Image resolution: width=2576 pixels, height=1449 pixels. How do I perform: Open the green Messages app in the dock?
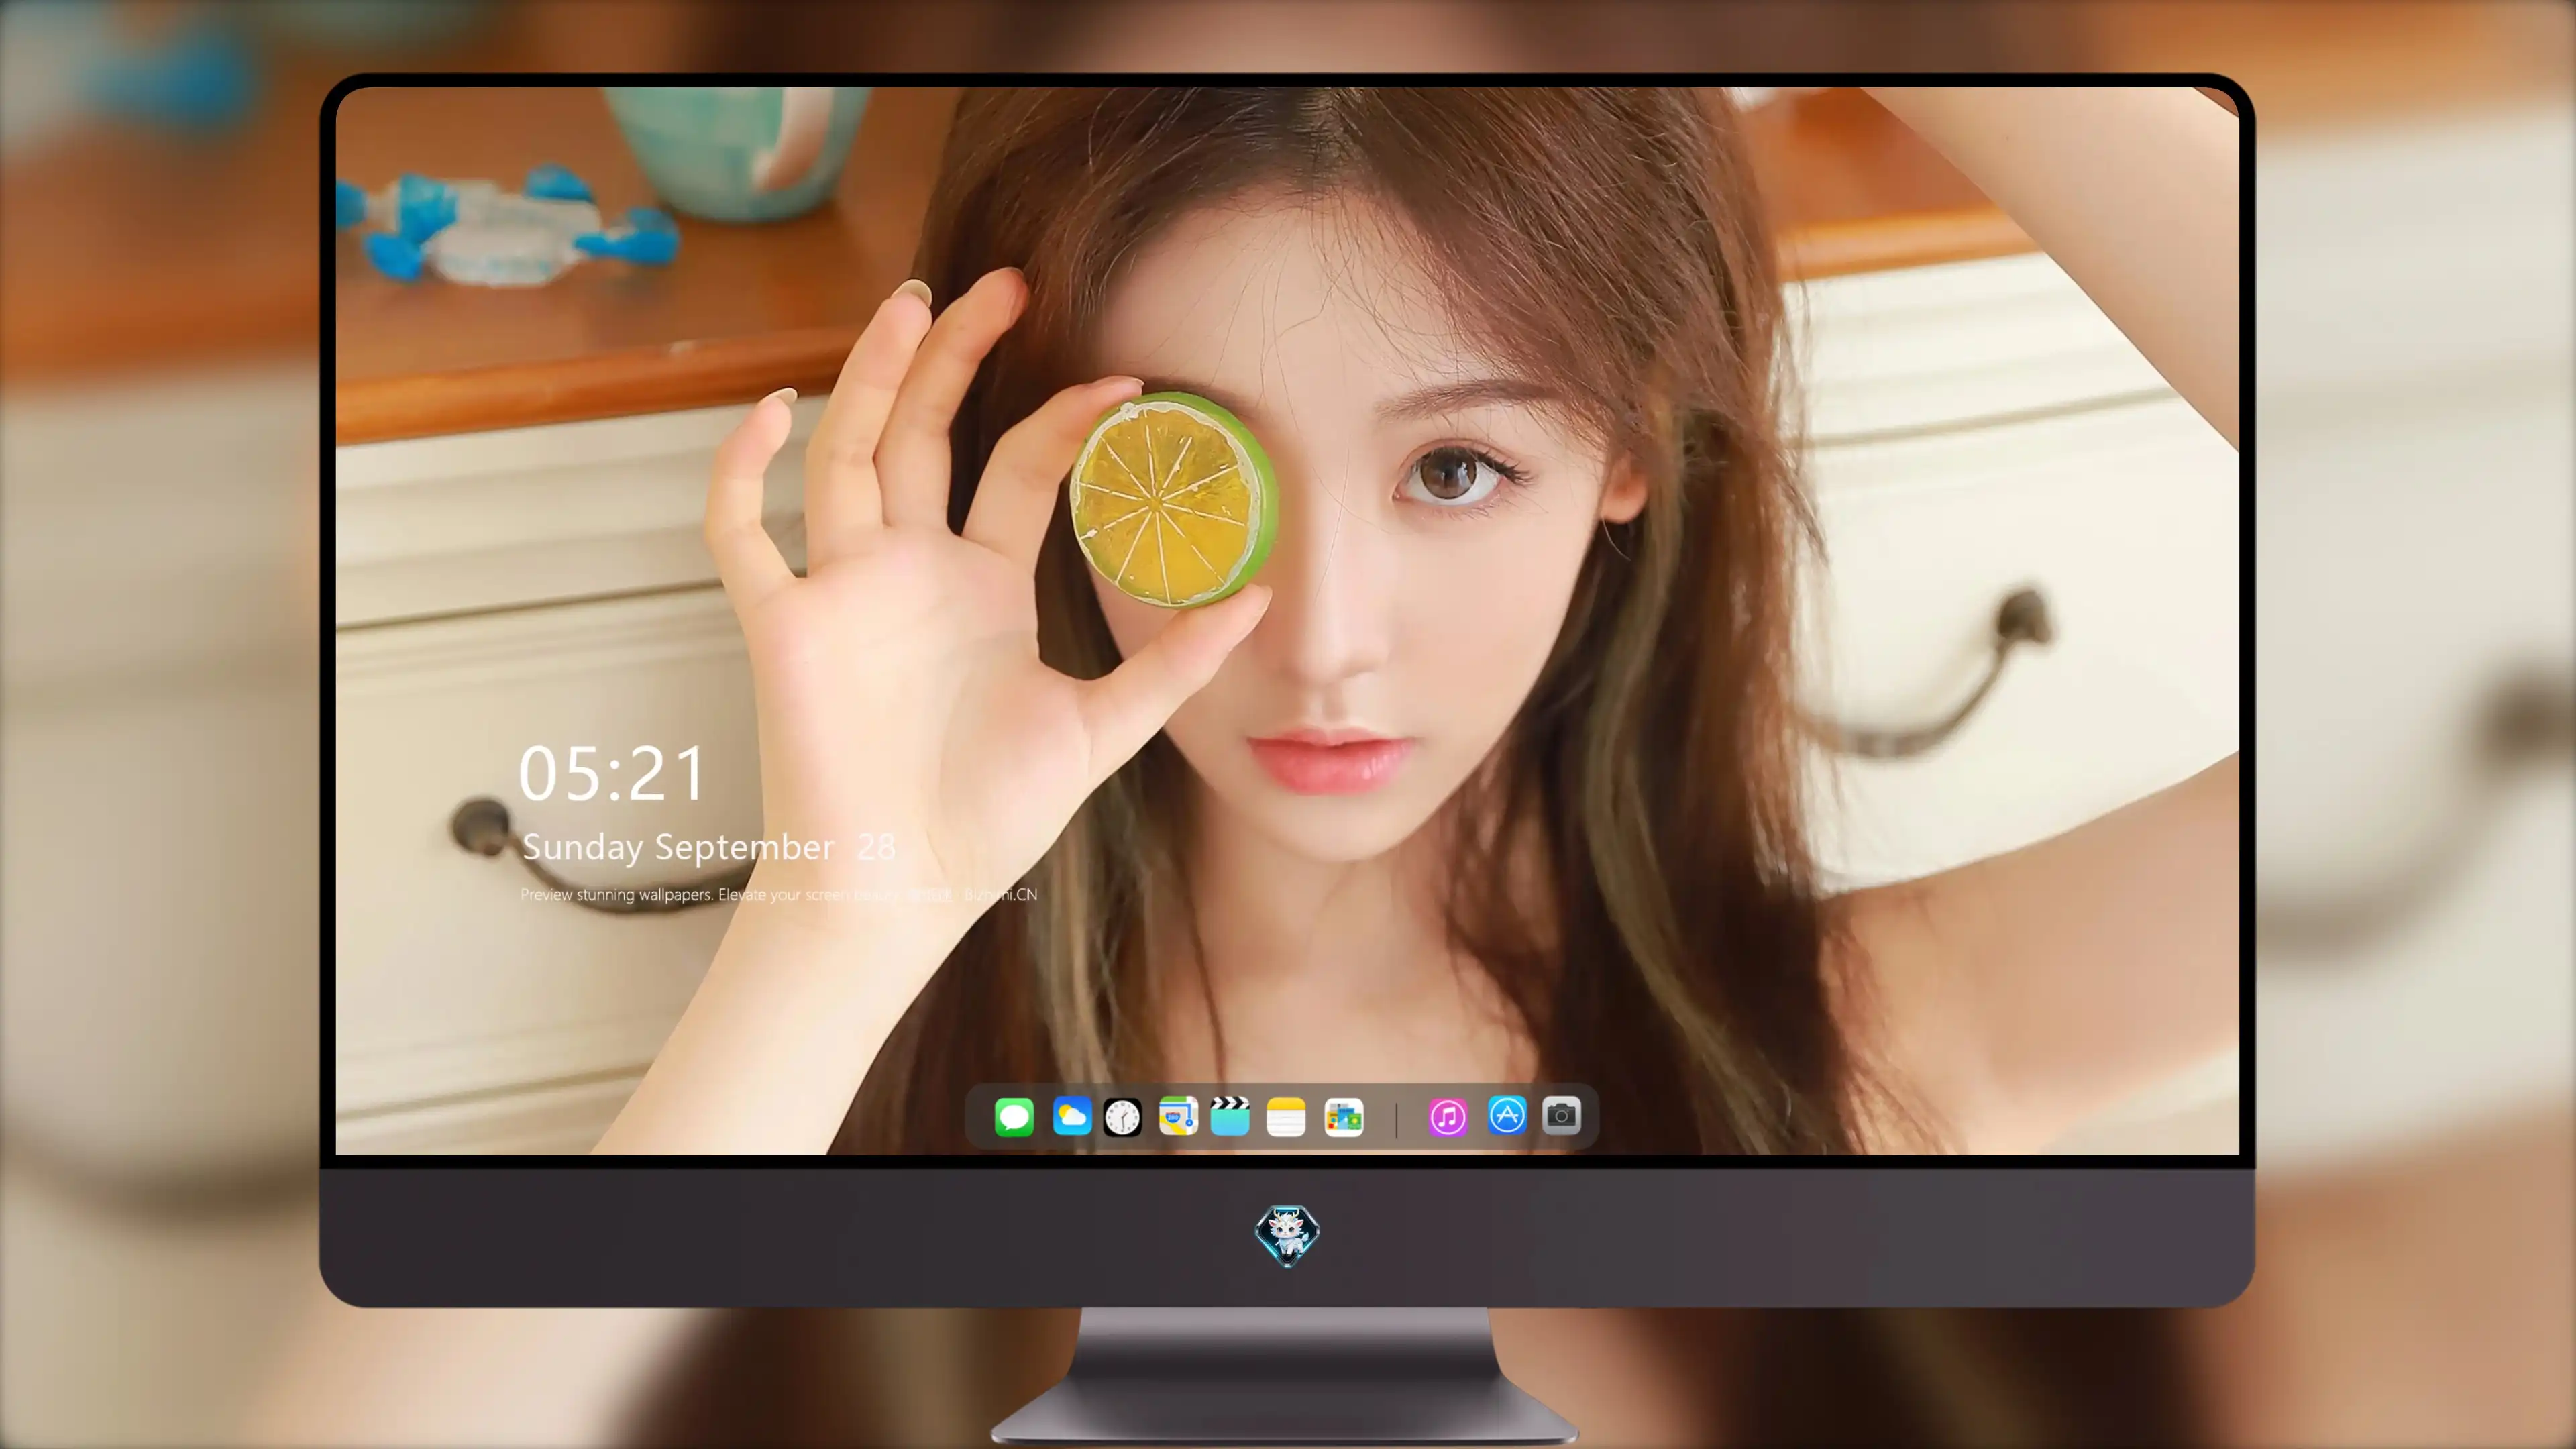pos(1014,1117)
